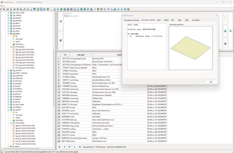The height and width of the screenshot is (153, 234).
Task: Click the 'windsurfing' sub_type cell
Action: click(81, 123)
